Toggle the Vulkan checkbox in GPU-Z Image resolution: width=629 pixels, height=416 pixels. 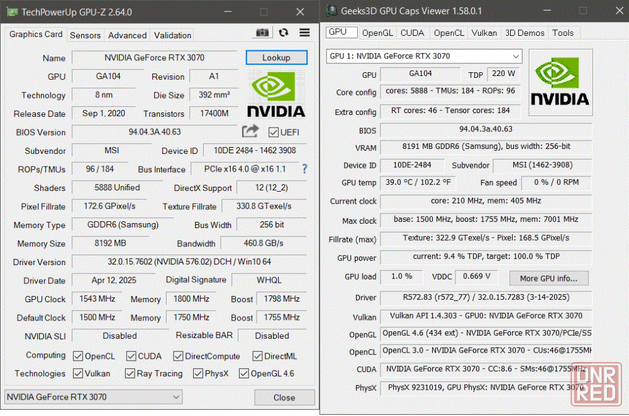tap(78, 373)
